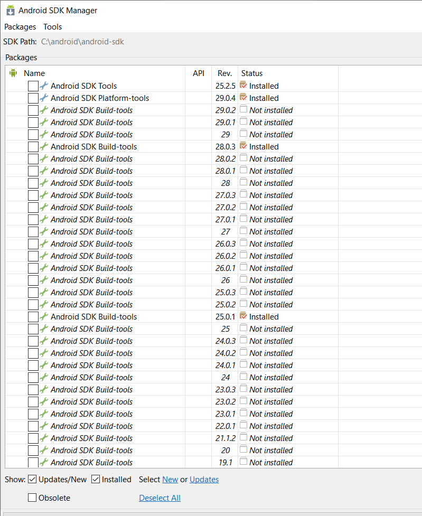422x516 pixels.
Task: Click the Not installed status icon for rev 29.0.1
Action: pyautogui.click(x=243, y=121)
